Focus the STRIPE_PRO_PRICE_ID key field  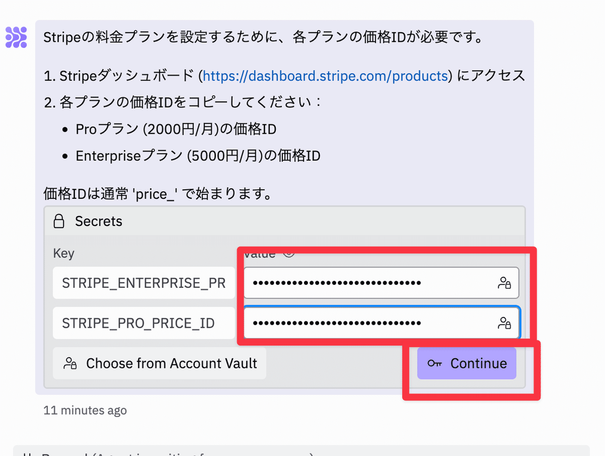pos(144,323)
